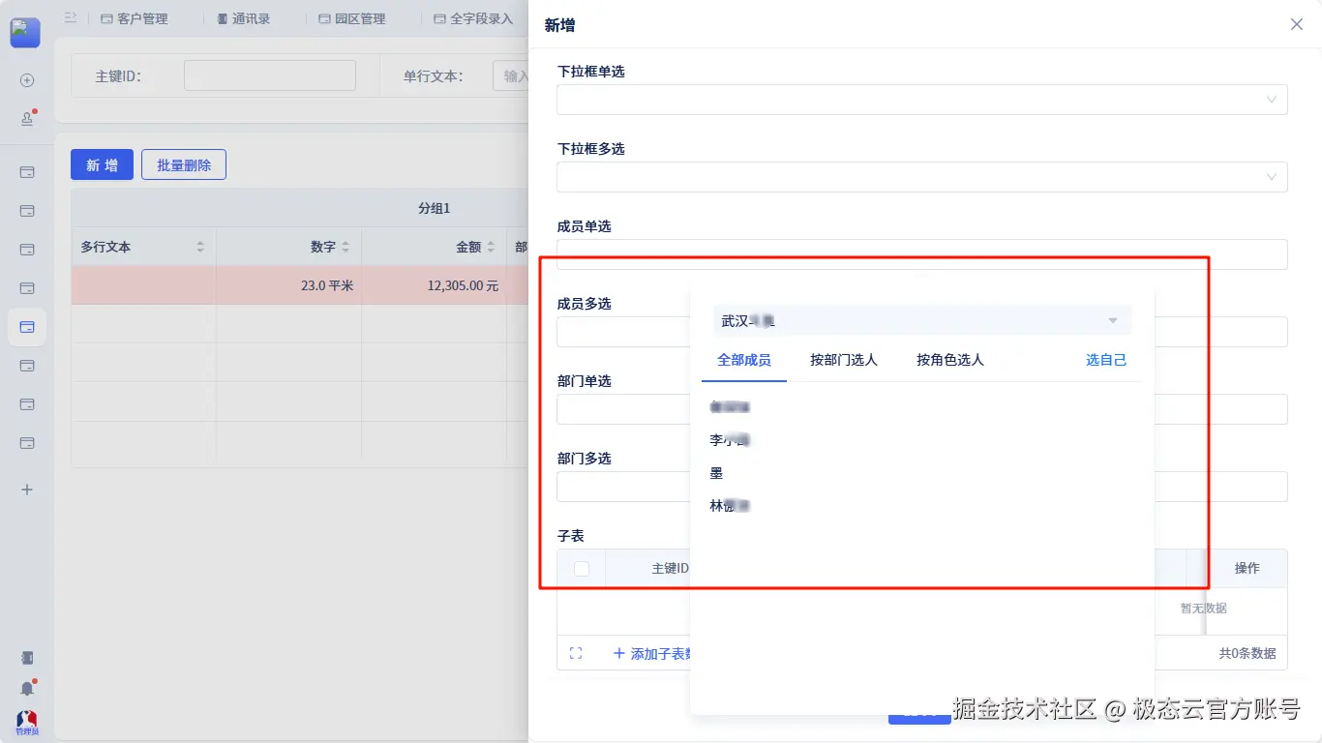Select member starting with 李 in list
This screenshot has width=1322, height=743.
point(731,440)
